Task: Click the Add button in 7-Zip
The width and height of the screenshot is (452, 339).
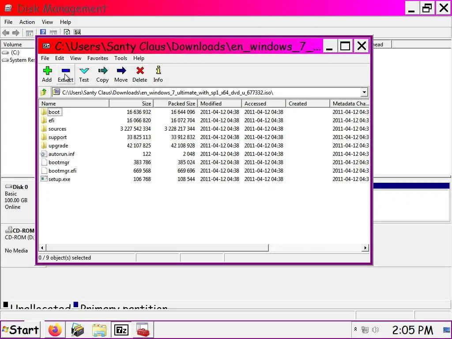Action: tap(47, 74)
